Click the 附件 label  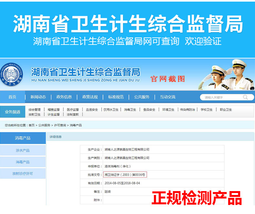[98, 200]
